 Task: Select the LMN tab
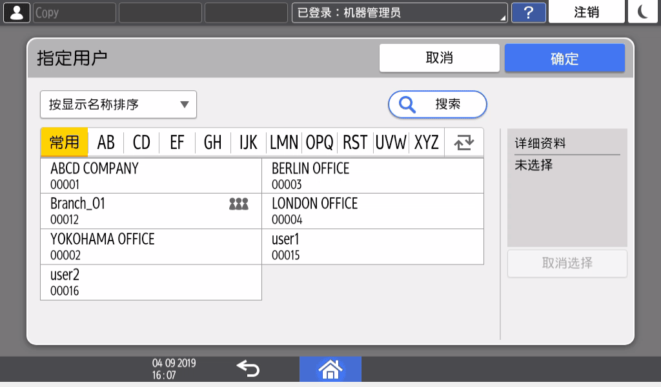pos(284,143)
